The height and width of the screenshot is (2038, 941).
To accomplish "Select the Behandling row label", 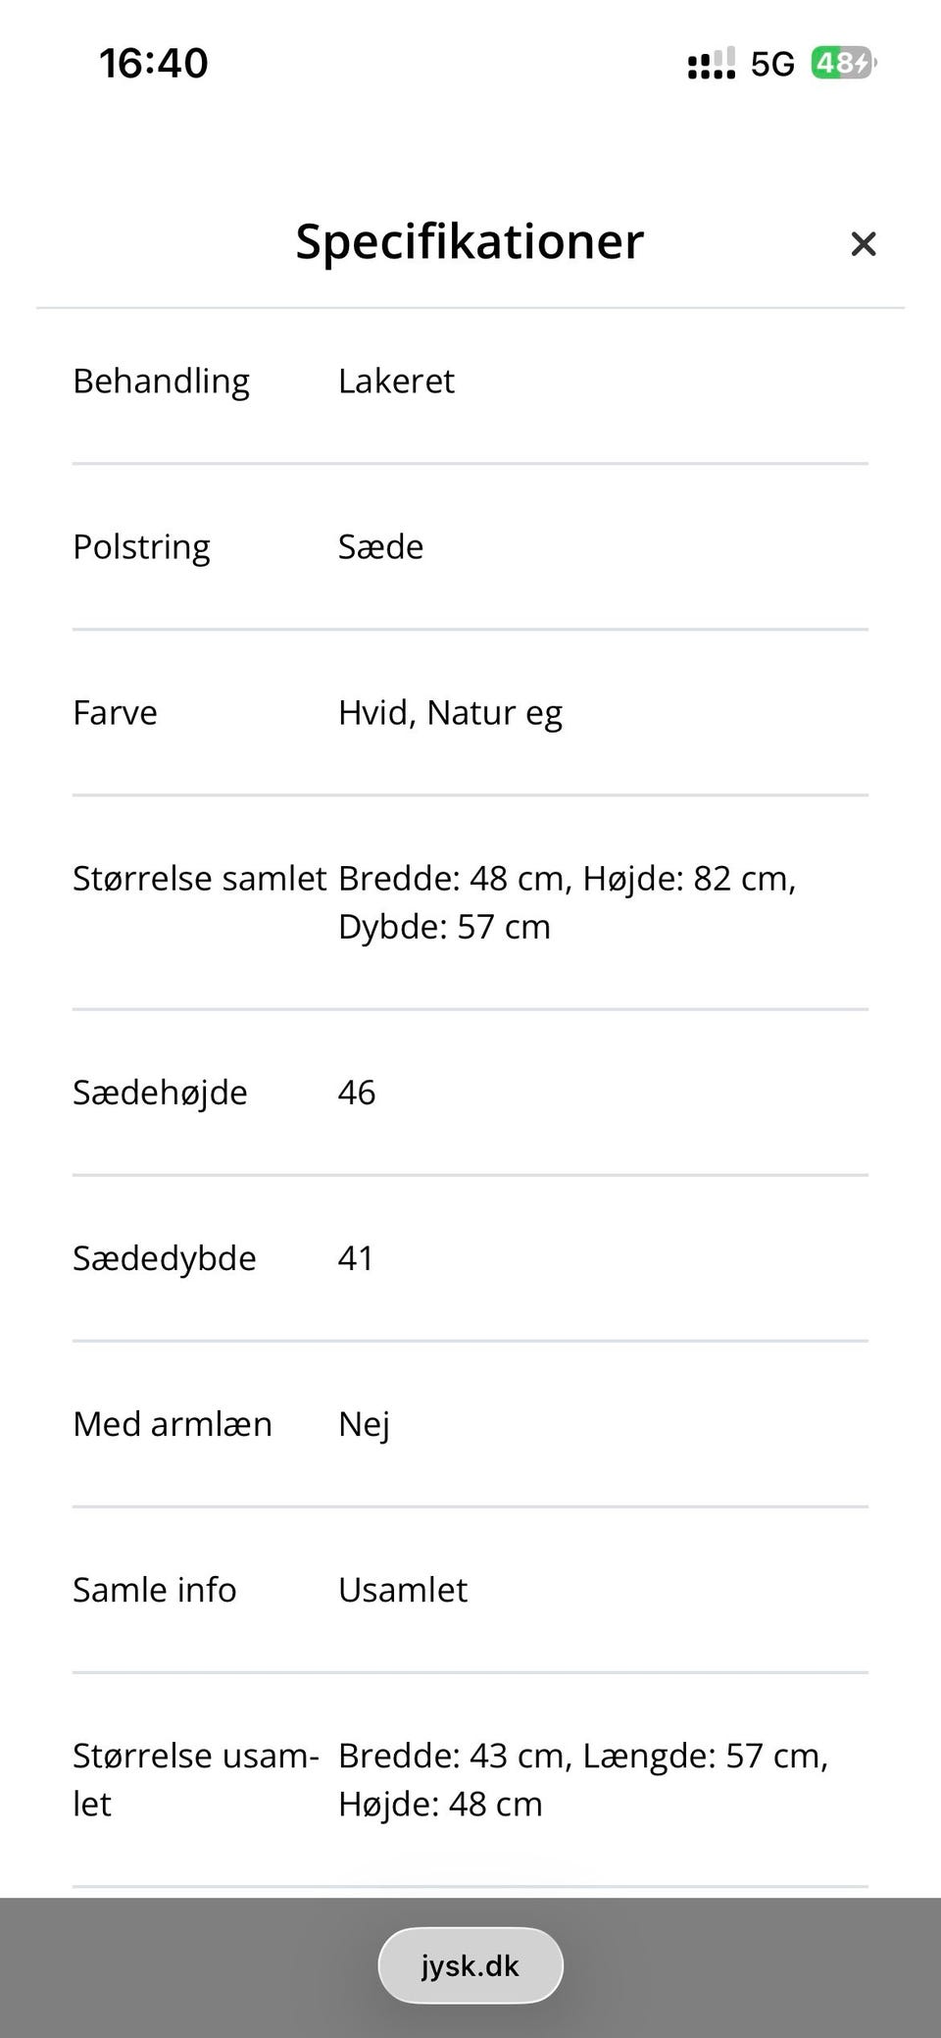I will pos(161,381).
